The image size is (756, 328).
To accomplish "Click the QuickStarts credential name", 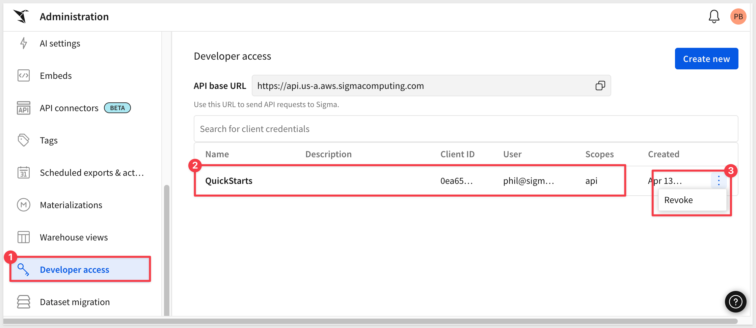I will (x=229, y=181).
